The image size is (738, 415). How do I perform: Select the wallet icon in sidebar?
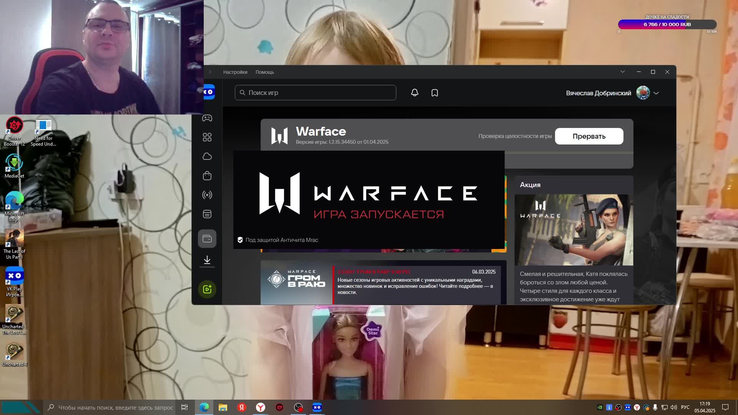click(207, 239)
